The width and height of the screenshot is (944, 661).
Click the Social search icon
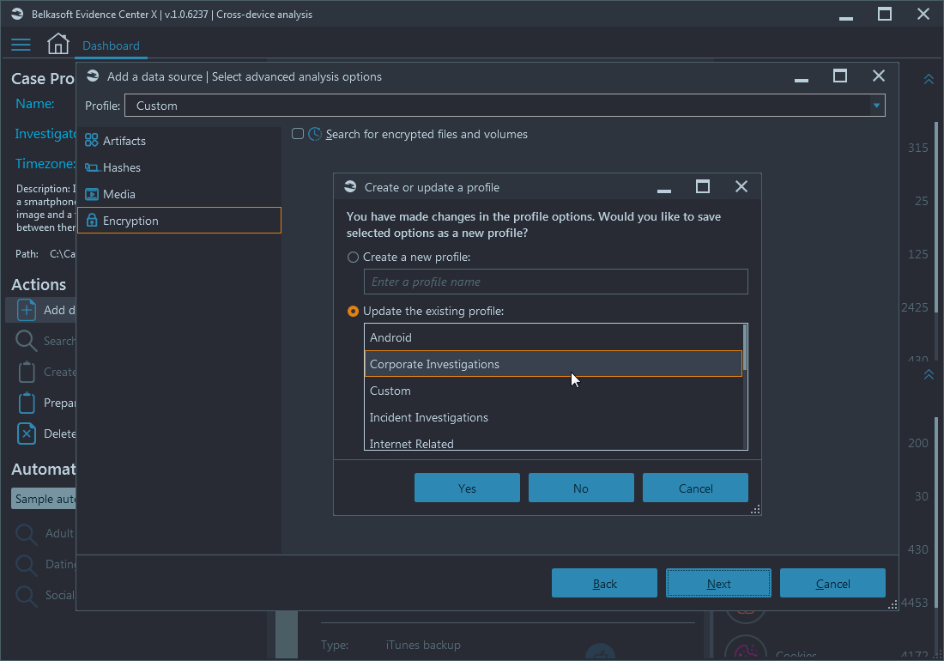pos(26,596)
